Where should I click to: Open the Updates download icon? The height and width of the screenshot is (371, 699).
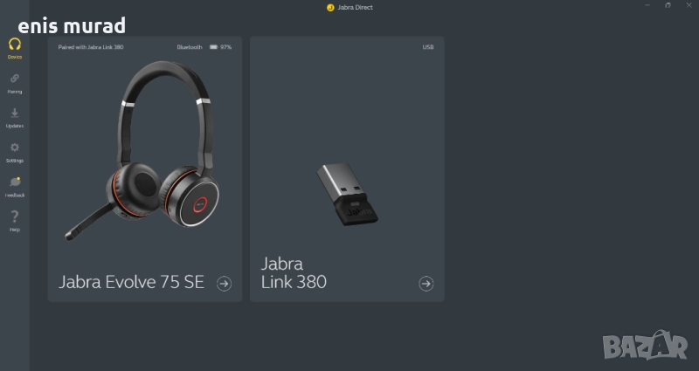click(15, 113)
